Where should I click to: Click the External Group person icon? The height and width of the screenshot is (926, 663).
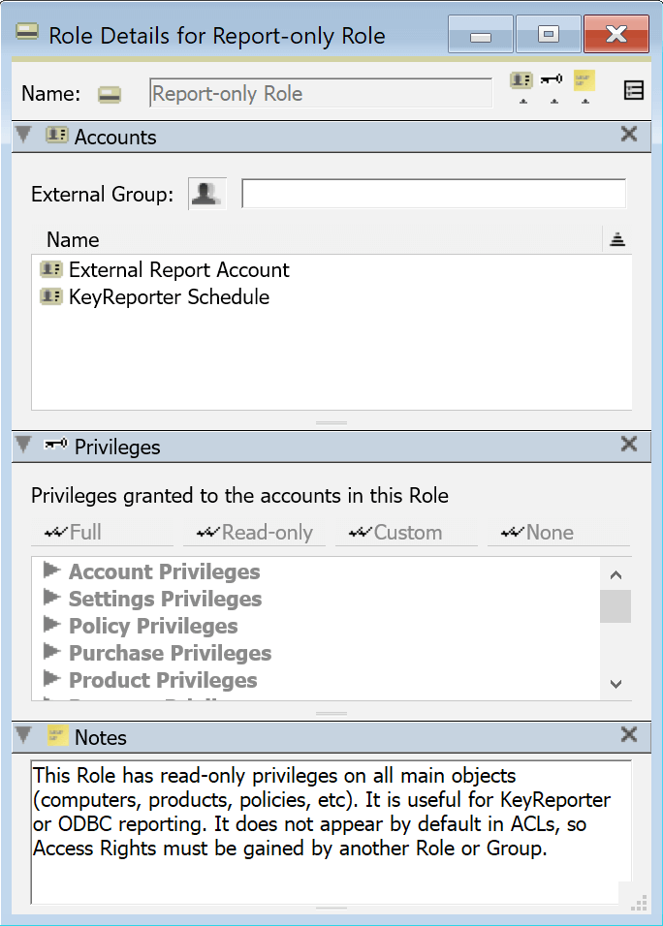205,194
